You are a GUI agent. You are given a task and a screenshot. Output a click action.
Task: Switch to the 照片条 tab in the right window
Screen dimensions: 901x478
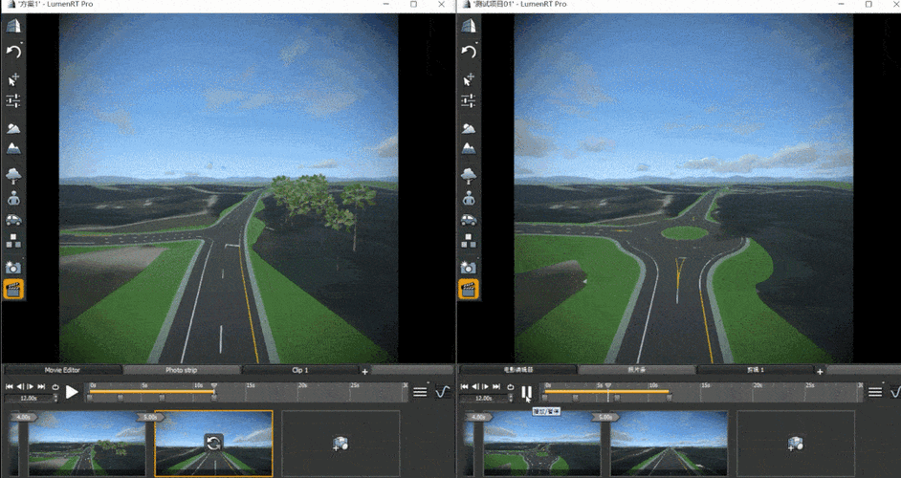(x=636, y=370)
